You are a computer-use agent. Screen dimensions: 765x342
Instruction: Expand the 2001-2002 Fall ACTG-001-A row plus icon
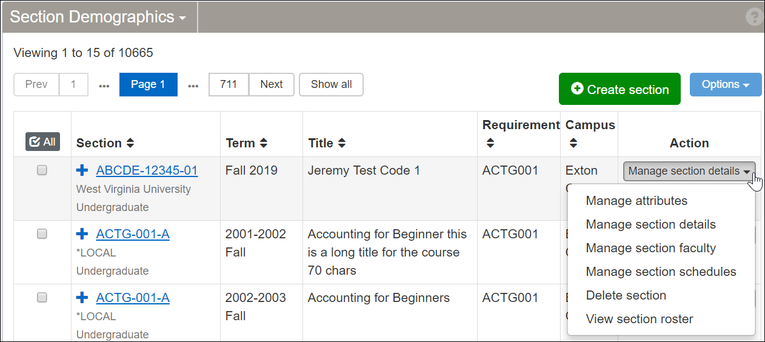pos(82,234)
